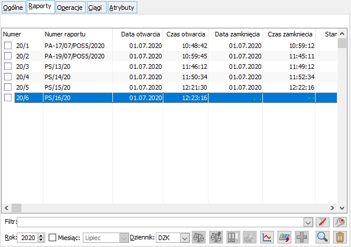Open the line chart icon
The height and width of the screenshot is (247, 351).
tap(267, 237)
